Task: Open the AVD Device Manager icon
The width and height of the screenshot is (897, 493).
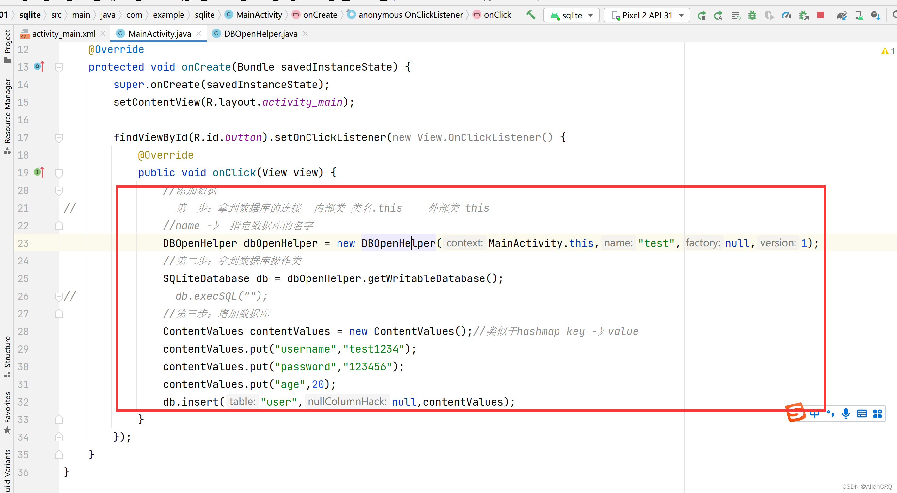Action: pyautogui.click(x=859, y=15)
